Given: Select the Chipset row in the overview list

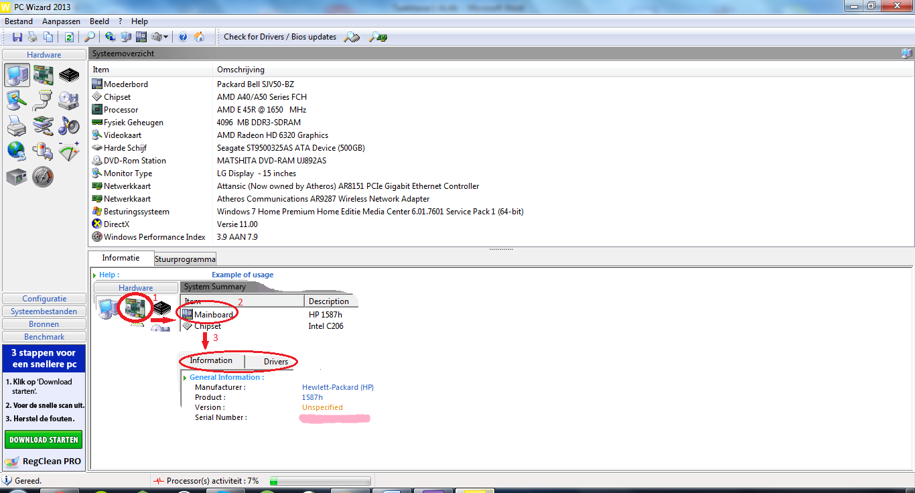Looking at the screenshot, I should pyautogui.click(x=501, y=97).
